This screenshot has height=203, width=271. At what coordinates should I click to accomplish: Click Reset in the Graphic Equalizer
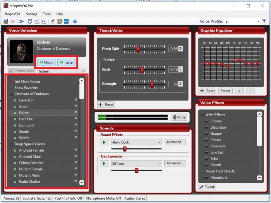(x=207, y=91)
